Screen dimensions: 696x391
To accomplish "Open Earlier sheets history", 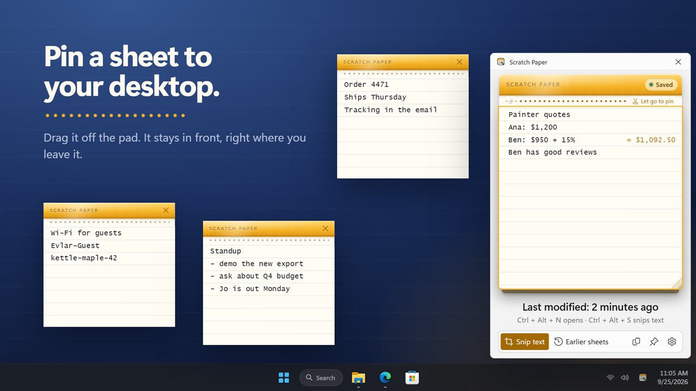I will point(581,342).
